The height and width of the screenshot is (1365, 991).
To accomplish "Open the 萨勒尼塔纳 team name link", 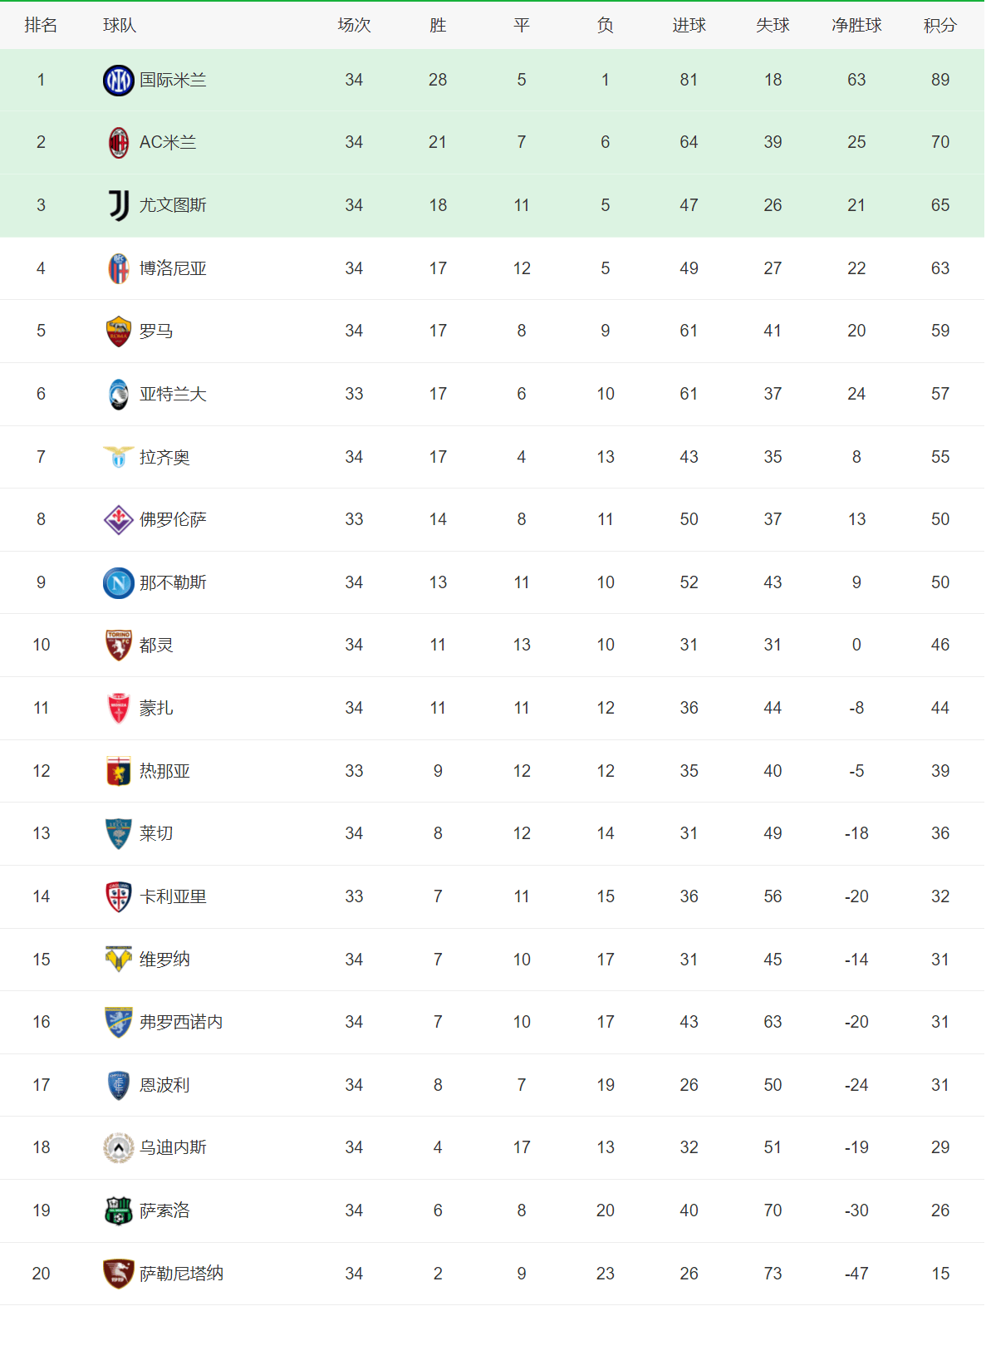I will pos(181,1274).
